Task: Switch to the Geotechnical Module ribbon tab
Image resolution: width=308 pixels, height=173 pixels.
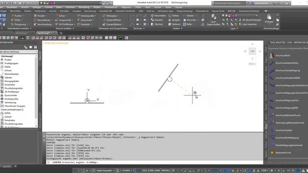Action: click(249, 11)
